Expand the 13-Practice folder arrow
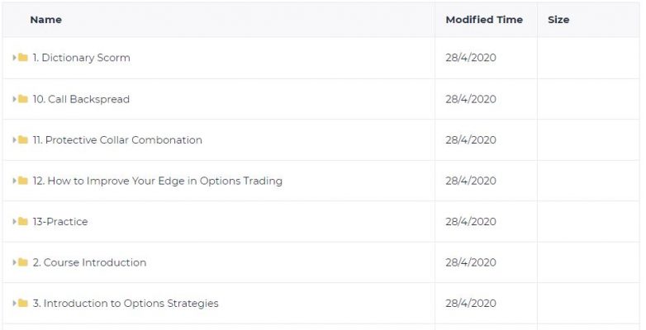This screenshot has height=330, width=646. [x=14, y=221]
